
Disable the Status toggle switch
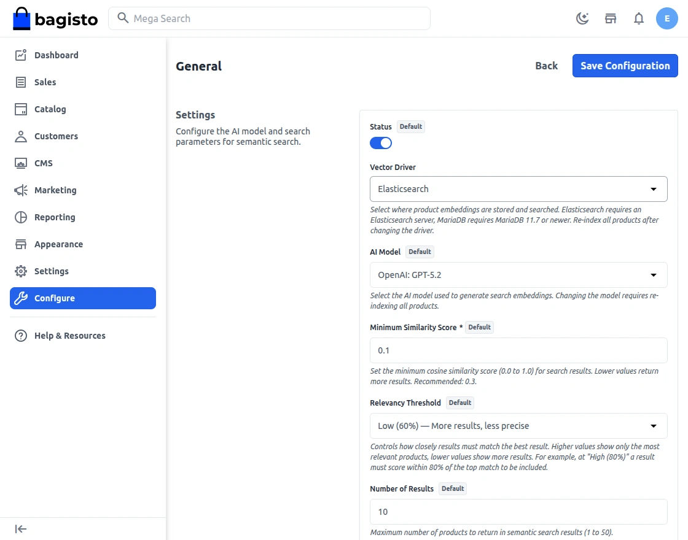pyautogui.click(x=380, y=143)
